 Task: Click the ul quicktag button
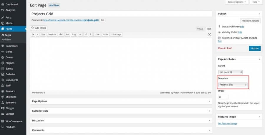click(80, 34)
